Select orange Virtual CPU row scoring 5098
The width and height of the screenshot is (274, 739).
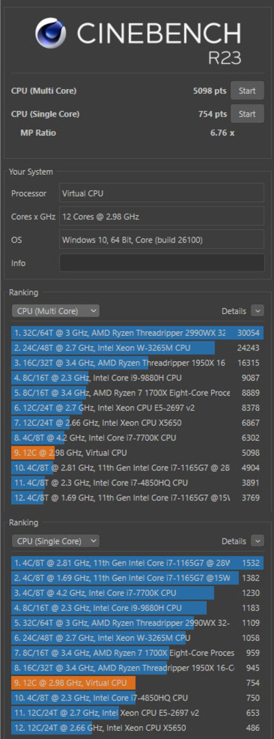click(137, 452)
